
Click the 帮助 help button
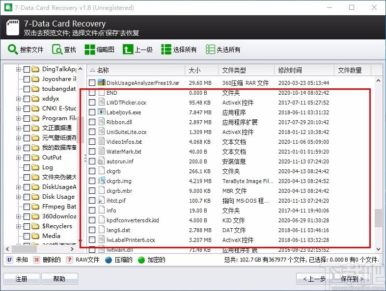pyautogui.click(x=59, y=279)
